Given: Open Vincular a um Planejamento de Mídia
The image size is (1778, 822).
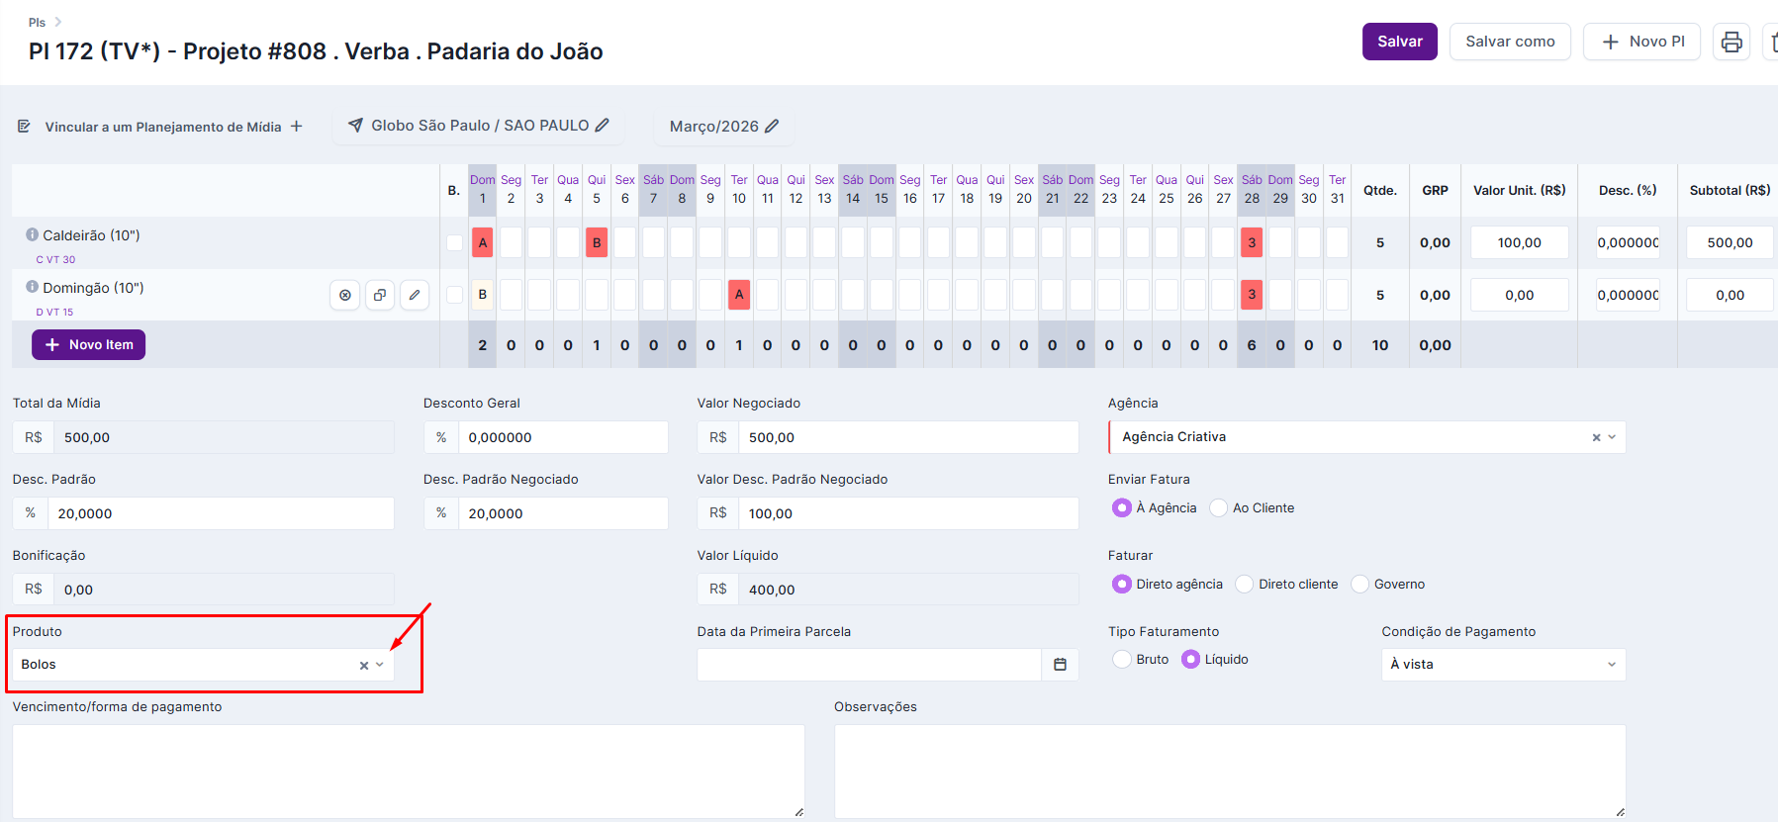Looking at the screenshot, I should (x=163, y=127).
